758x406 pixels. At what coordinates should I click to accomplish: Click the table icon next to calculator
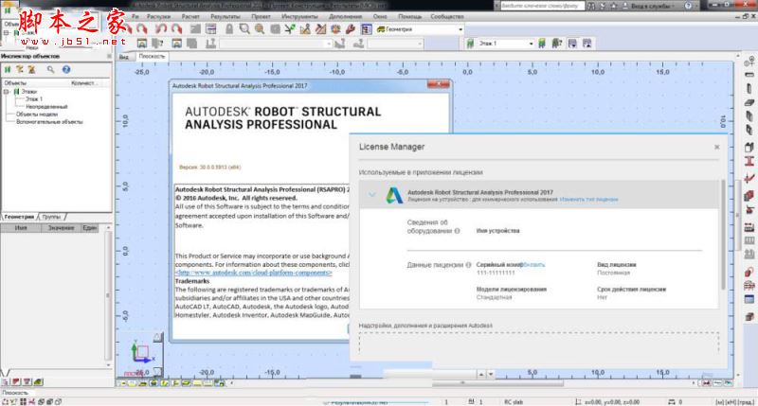[x=210, y=29]
